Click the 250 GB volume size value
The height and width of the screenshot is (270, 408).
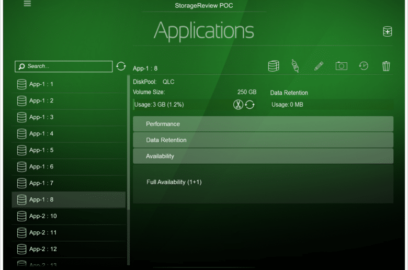(x=247, y=92)
